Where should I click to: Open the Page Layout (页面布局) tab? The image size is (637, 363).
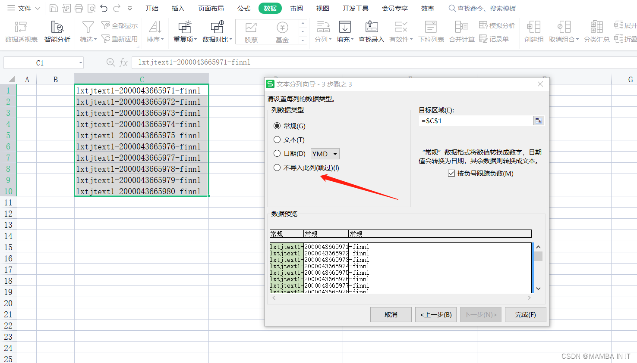tap(211, 8)
